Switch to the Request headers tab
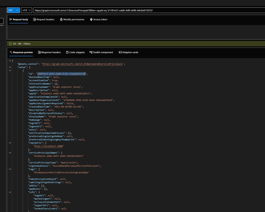The width and height of the screenshot is (265, 212). click(x=44, y=20)
